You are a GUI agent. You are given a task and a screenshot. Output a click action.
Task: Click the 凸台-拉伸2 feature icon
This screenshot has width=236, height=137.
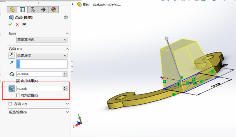[x=11, y=17]
